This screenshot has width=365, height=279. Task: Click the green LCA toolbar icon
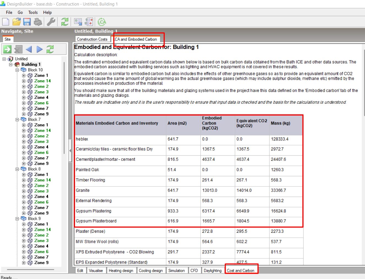coord(102,22)
